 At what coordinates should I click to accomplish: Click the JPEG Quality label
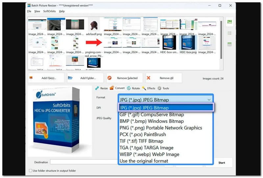tap(104, 118)
